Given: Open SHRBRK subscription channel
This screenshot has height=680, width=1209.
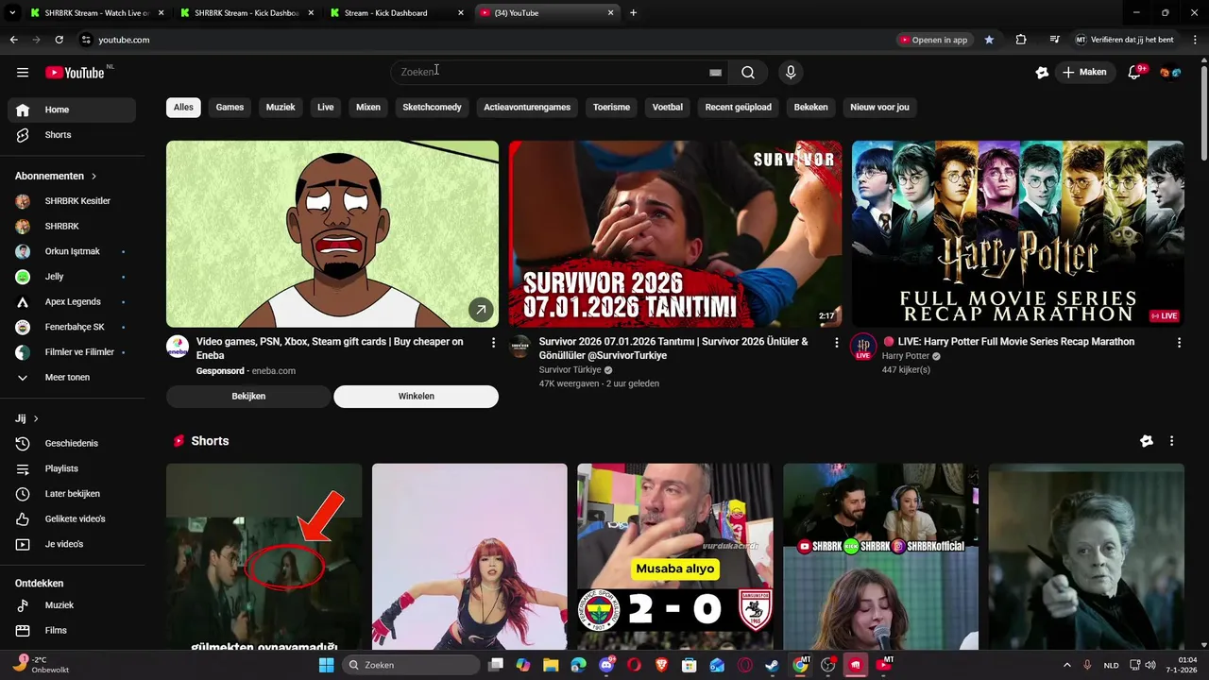Looking at the screenshot, I should [x=72, y=227].
